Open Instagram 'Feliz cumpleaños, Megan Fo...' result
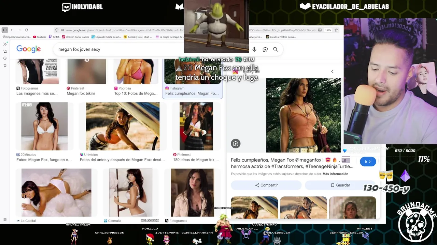The height and width of the screenshot is (245, 437). pos(192,93)
